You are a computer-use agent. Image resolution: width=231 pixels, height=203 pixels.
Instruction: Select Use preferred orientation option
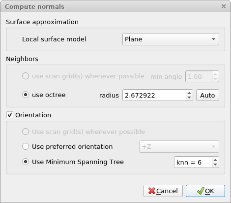(x=26, y=146)
